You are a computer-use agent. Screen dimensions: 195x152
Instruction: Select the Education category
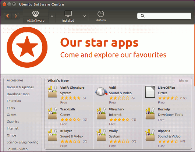click(x=14, y=101)
